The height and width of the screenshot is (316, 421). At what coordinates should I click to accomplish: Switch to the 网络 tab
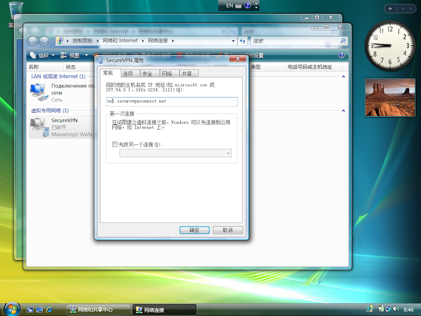pos(170,73)
